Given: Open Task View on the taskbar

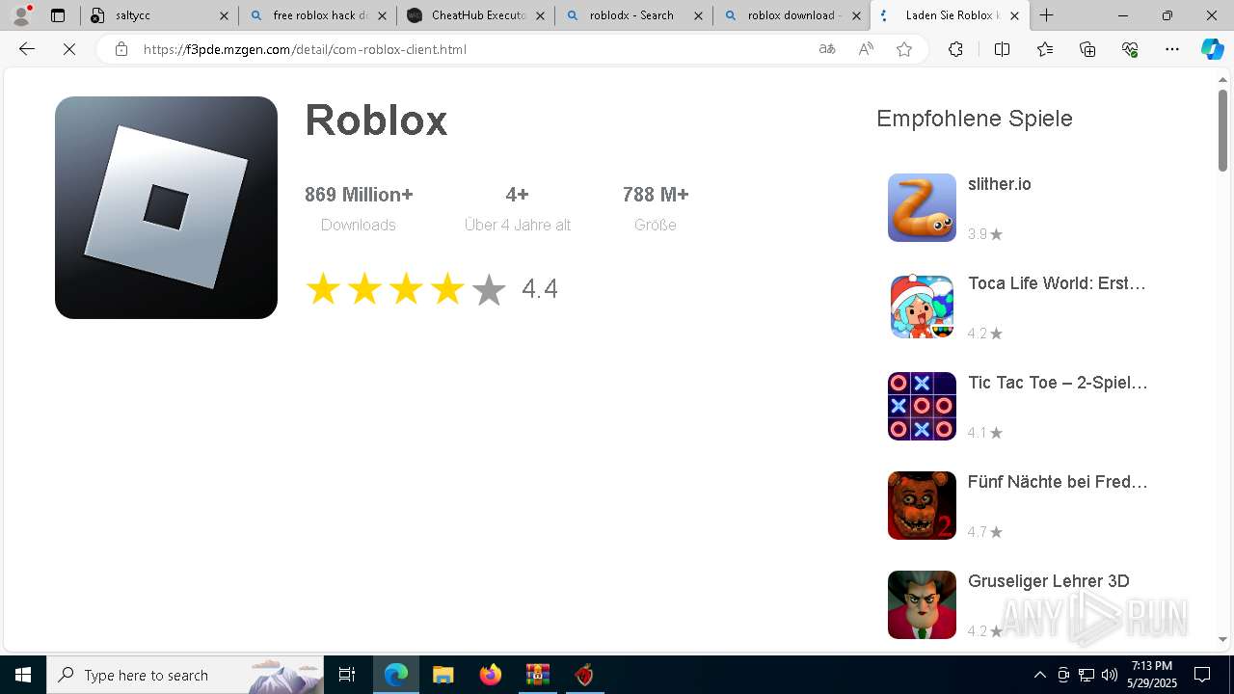Looking at the screenshot, I should click(x=347, y=675).
